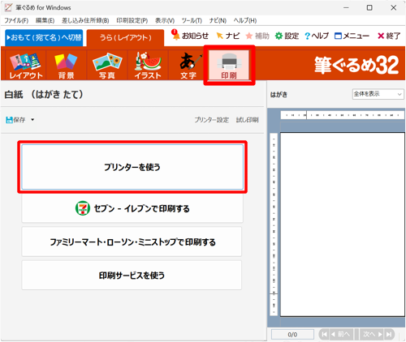Click the ナビ navigation button
The width and height of the screenshot is (406, 342).
click(228, 36)
